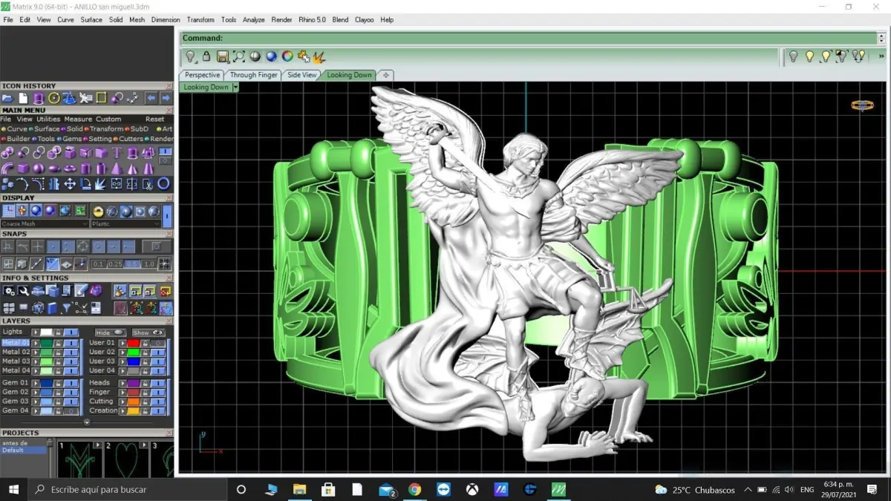Select the 1.0 snap increment

click(x=149, y=264)
